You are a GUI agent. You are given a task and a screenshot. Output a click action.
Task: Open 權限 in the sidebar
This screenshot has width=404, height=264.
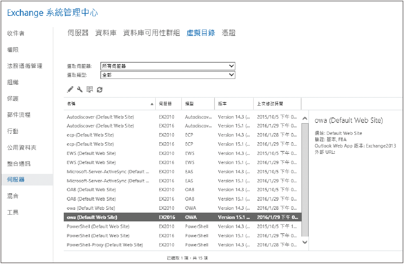13,50
